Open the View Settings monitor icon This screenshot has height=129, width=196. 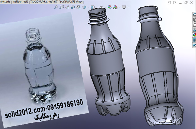coord(124,7)
